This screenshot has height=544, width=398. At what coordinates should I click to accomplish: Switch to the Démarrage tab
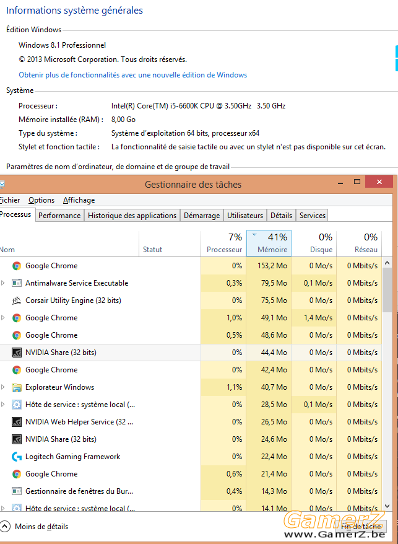(x=202, y=216)
